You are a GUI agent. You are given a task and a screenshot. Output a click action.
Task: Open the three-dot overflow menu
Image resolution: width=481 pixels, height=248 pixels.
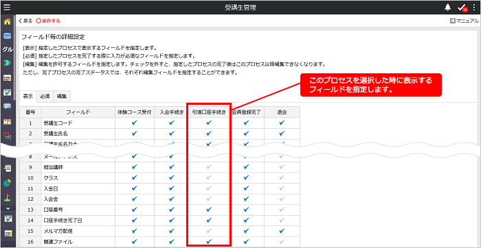point(474,8)
